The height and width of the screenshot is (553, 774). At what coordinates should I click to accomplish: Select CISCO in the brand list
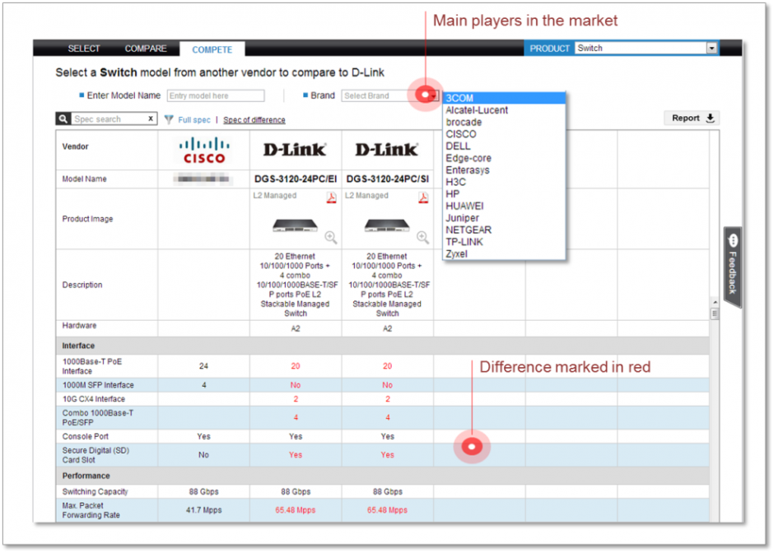504,134
